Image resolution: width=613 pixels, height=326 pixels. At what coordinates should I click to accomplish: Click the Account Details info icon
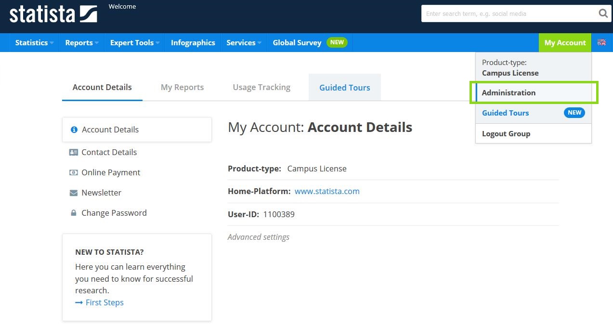pyautogui.click(x=74, y=130)
